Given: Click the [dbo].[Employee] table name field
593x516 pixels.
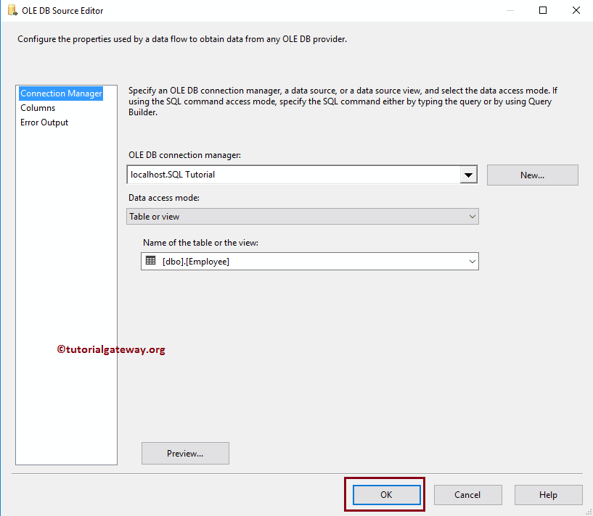Looking at the screenshot, I should [305, 261].
